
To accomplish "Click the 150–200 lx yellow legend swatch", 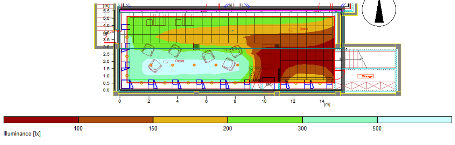I will [190, 120].
